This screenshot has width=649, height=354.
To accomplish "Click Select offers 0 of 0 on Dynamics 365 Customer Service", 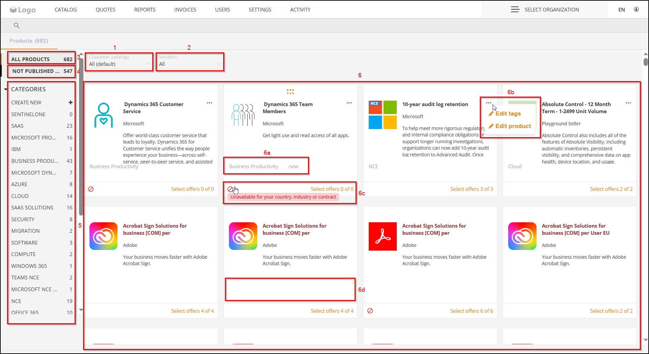I will [192, 189].
